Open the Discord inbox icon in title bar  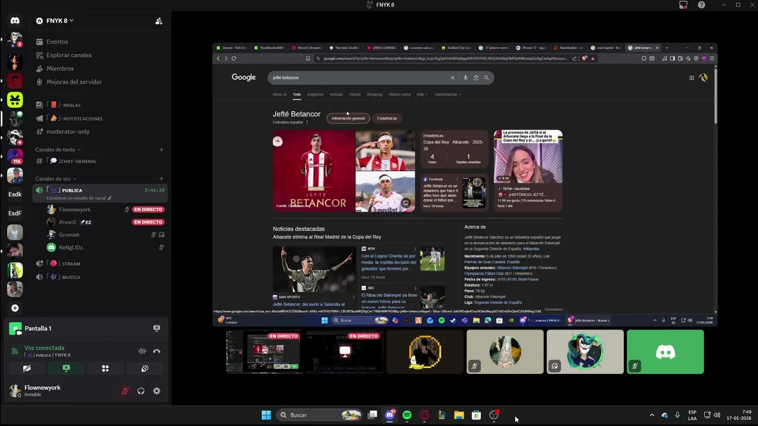pos(683,5)
